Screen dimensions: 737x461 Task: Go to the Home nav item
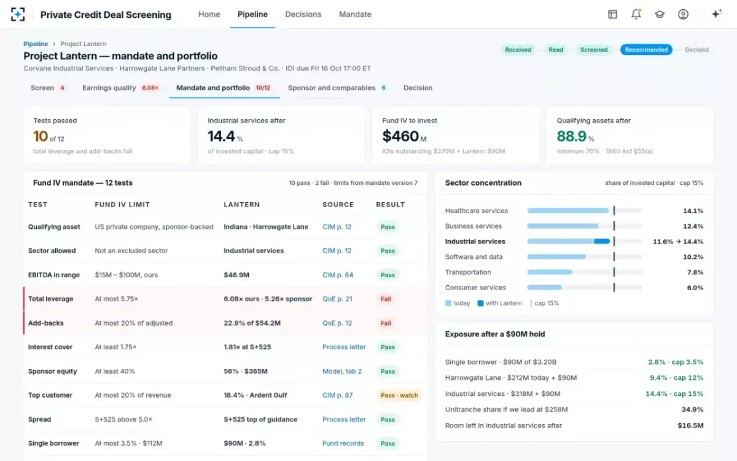209,14
